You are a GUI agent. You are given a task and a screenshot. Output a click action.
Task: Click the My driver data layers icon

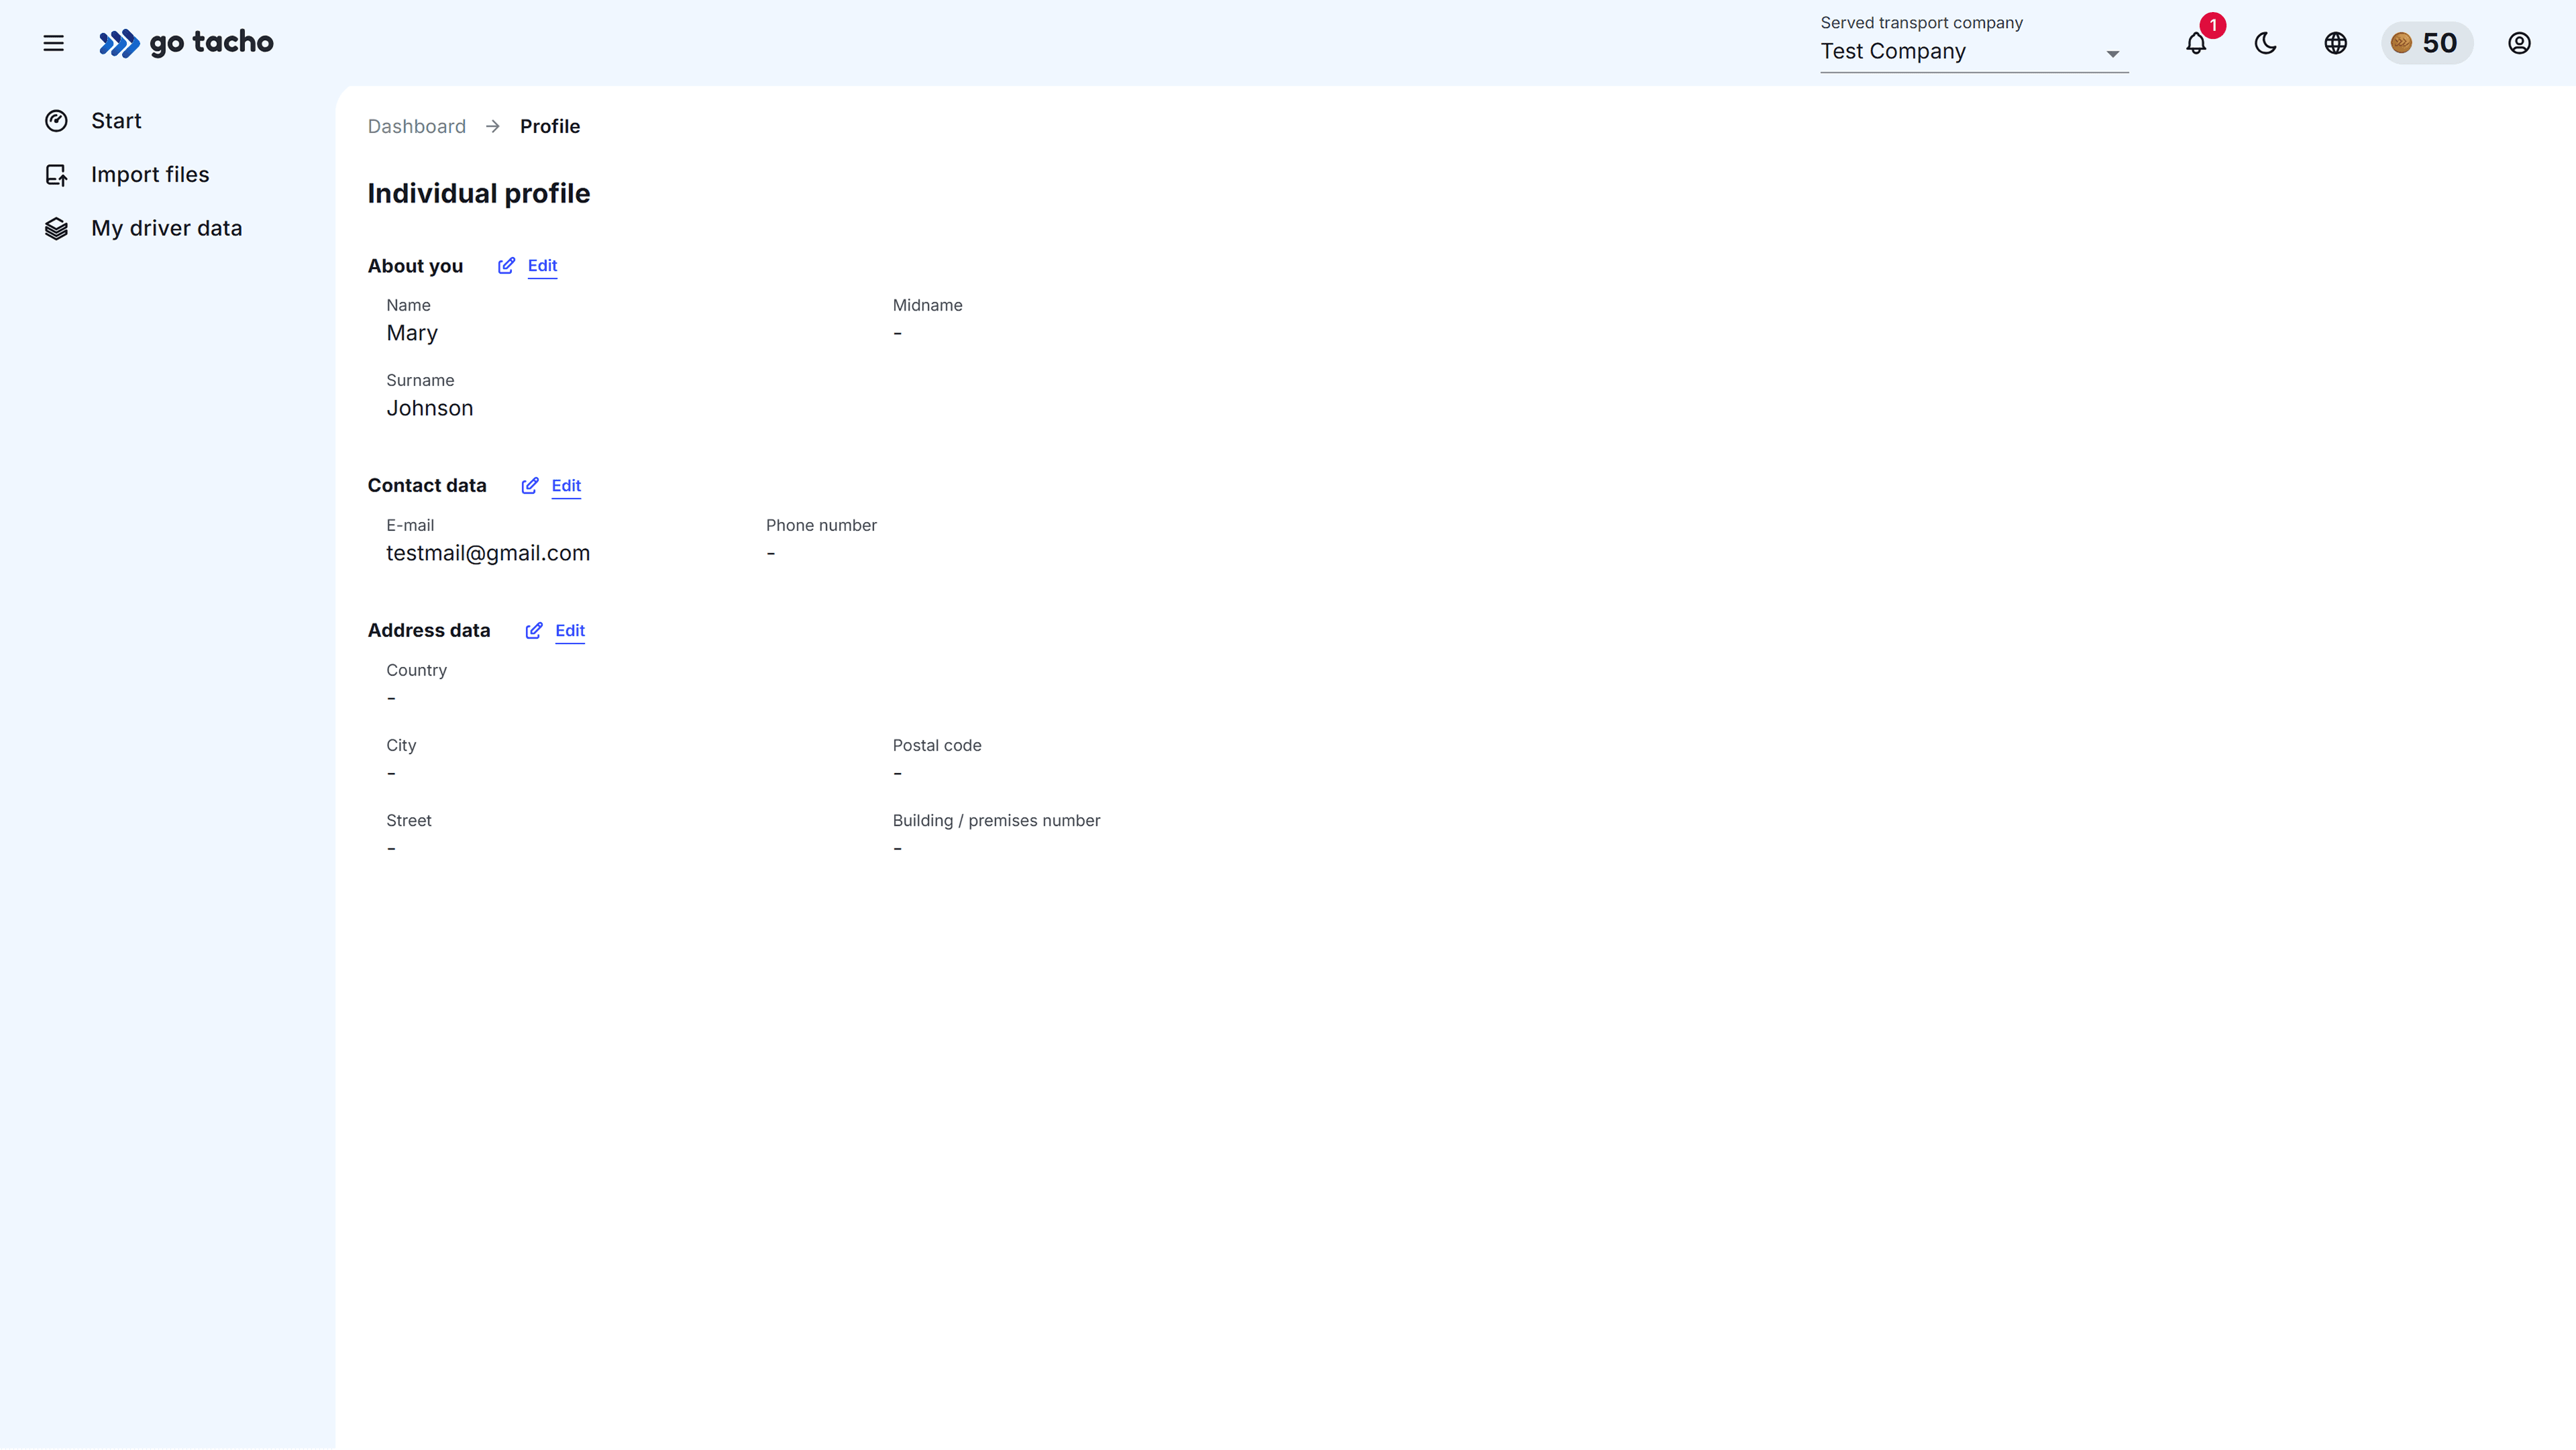click(x=56, y=229)
